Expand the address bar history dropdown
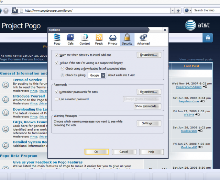Viewport: 220px width, 180px height. click(173, 11)
